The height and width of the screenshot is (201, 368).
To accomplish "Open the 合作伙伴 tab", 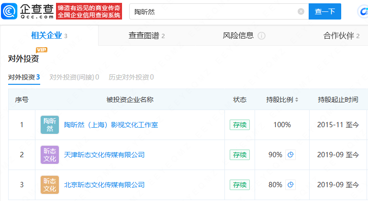I will tap(342, 36).
